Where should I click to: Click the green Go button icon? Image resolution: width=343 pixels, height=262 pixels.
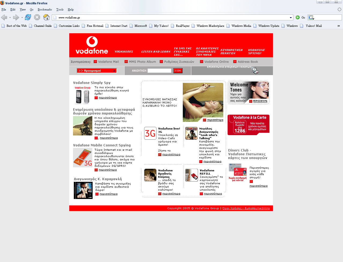(298, 17)
